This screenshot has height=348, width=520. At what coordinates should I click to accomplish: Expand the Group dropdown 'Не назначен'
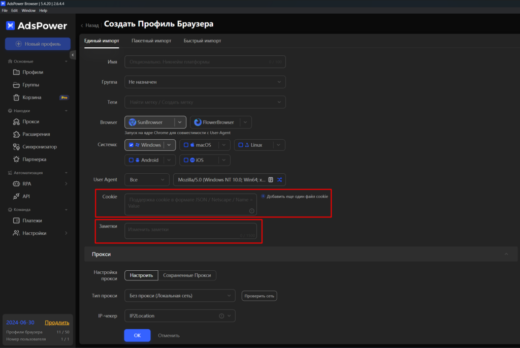click(x=205, y=82)
